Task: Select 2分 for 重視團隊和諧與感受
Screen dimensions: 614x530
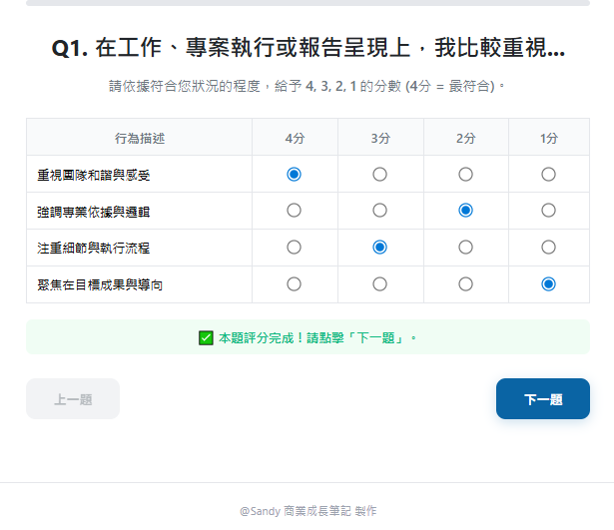Action: (x=465, y=175)
